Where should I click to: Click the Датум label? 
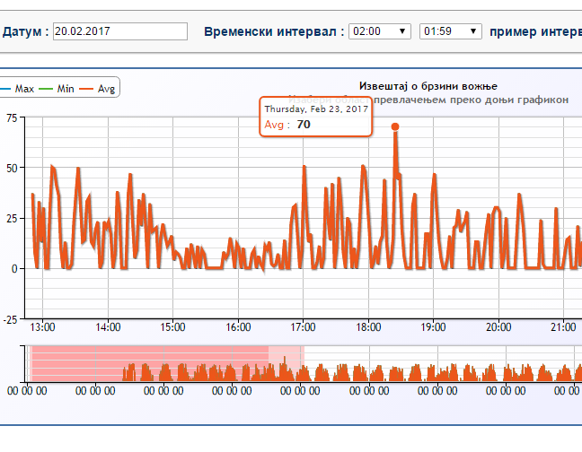click(x=24, y=31)
